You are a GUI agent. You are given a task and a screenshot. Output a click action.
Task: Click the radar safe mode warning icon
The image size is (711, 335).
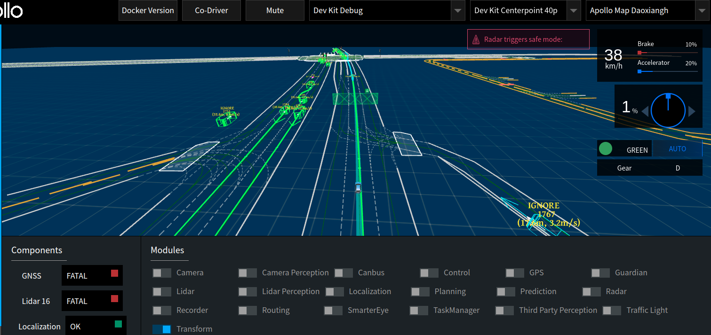point(476,39)
